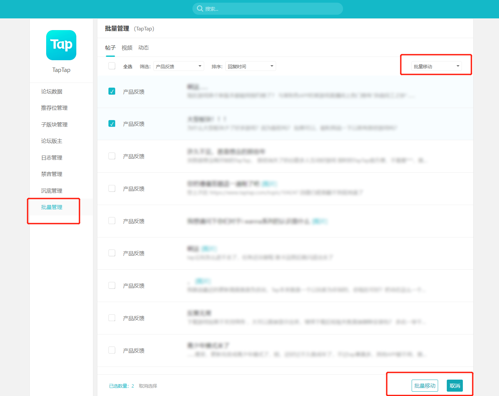Check the third post's checkbox
This screenshot has width=499, height=396.
[112, 156]
